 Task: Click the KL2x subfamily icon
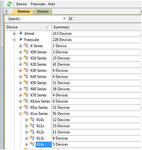pyautogui.click(x=32, y=132)
